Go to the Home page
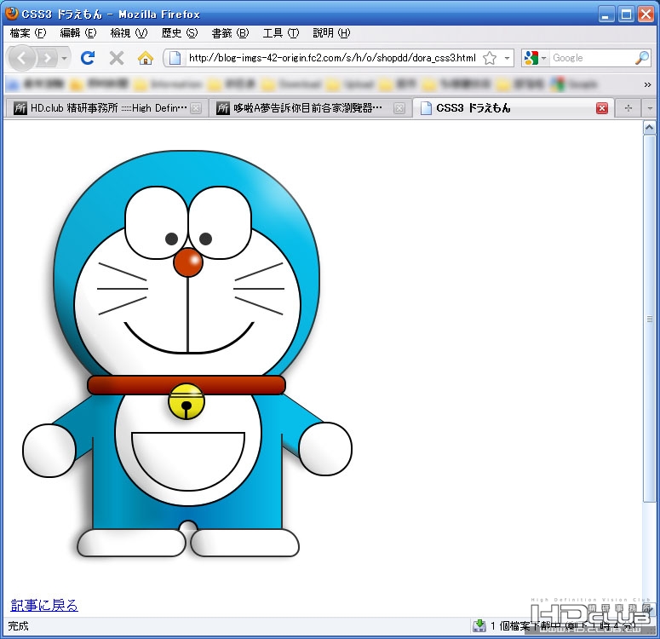Image resolution: width=660 pixels, height=639 pixels. click(x=146, y=58)
